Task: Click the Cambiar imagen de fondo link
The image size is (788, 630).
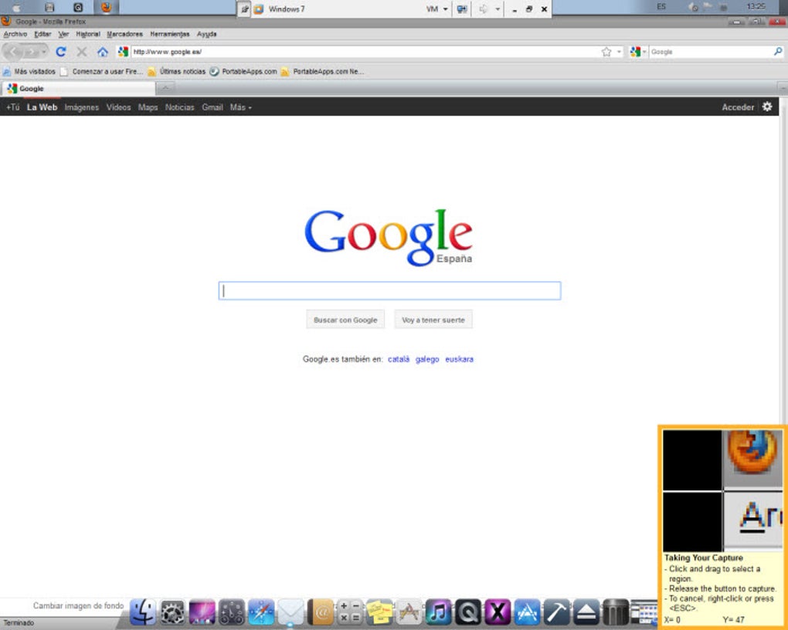Action: point(78,605)
